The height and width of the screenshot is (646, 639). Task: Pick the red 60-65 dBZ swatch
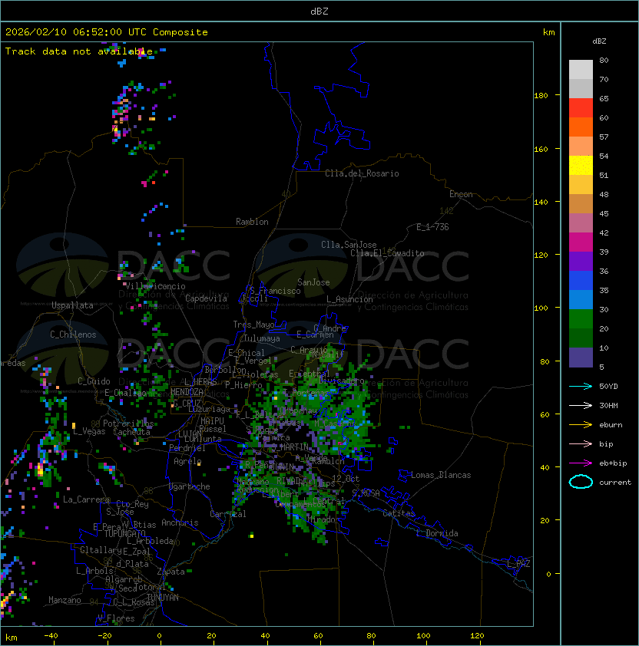(x=581, y=108)
